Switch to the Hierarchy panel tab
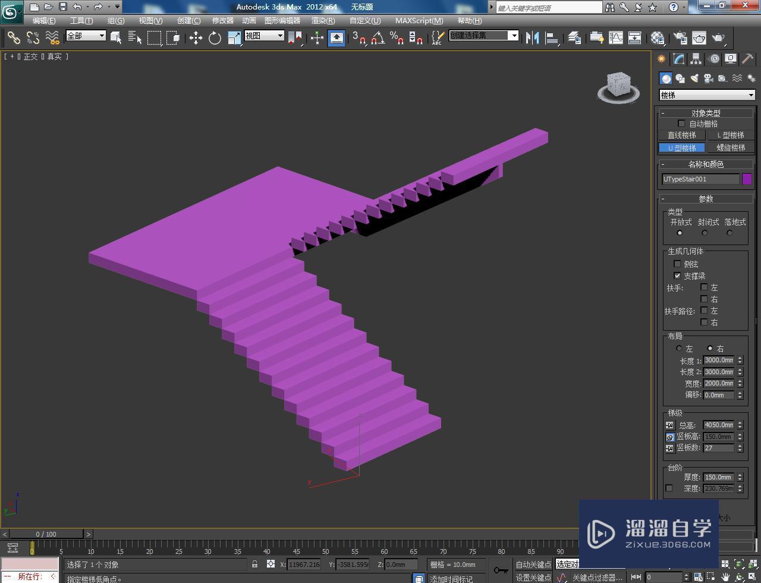This screenshot has height=583, width=761. pyautogui.click(x=696, y=59)
